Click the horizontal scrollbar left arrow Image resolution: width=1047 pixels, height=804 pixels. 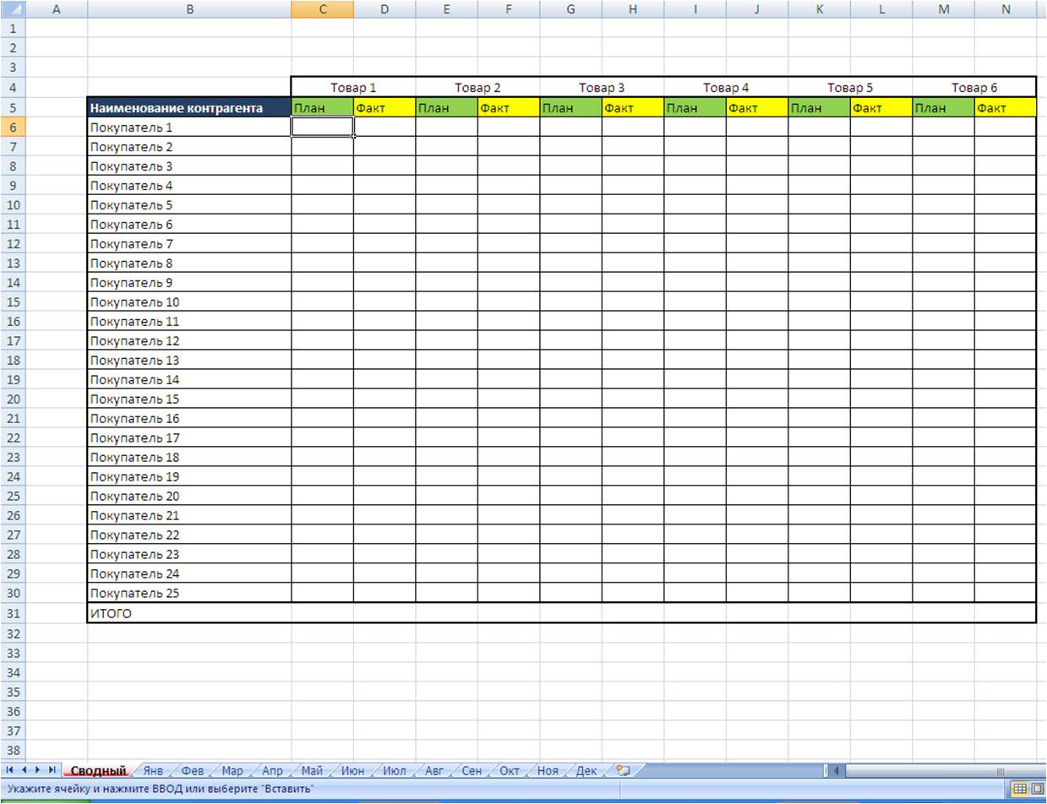coord(837,770)
